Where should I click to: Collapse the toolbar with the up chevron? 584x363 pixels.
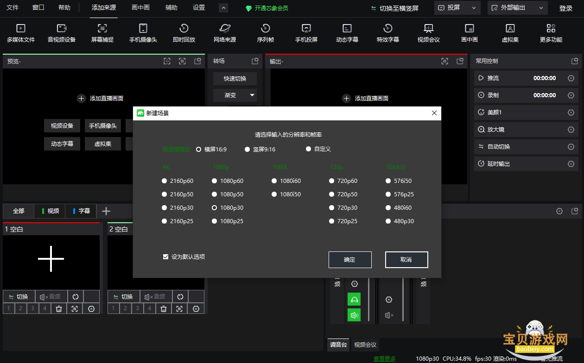click(223, 8)
